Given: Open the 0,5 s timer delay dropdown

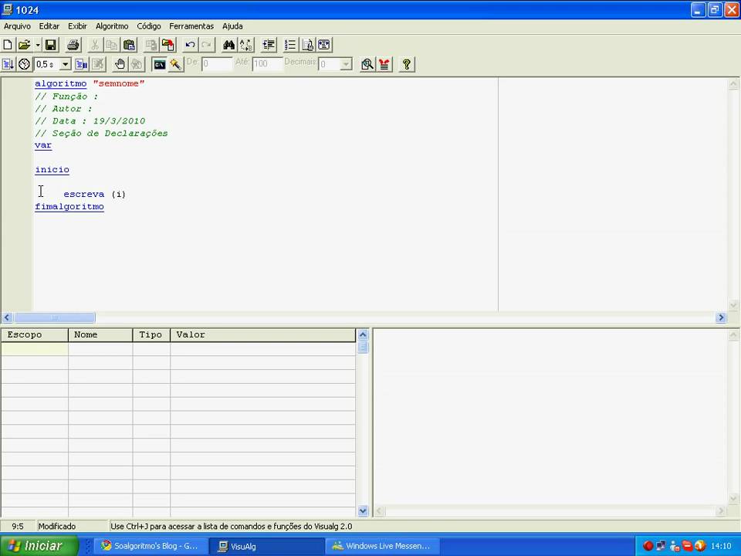Looking at the screenshot, I should coord(66,64).
